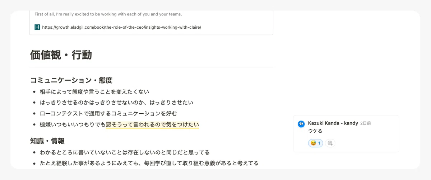Image resolution: width=431 pixels, height=180 pixels.
Task: Click the bookmark preview text 'First of all'
Action: tap(108, 14)
